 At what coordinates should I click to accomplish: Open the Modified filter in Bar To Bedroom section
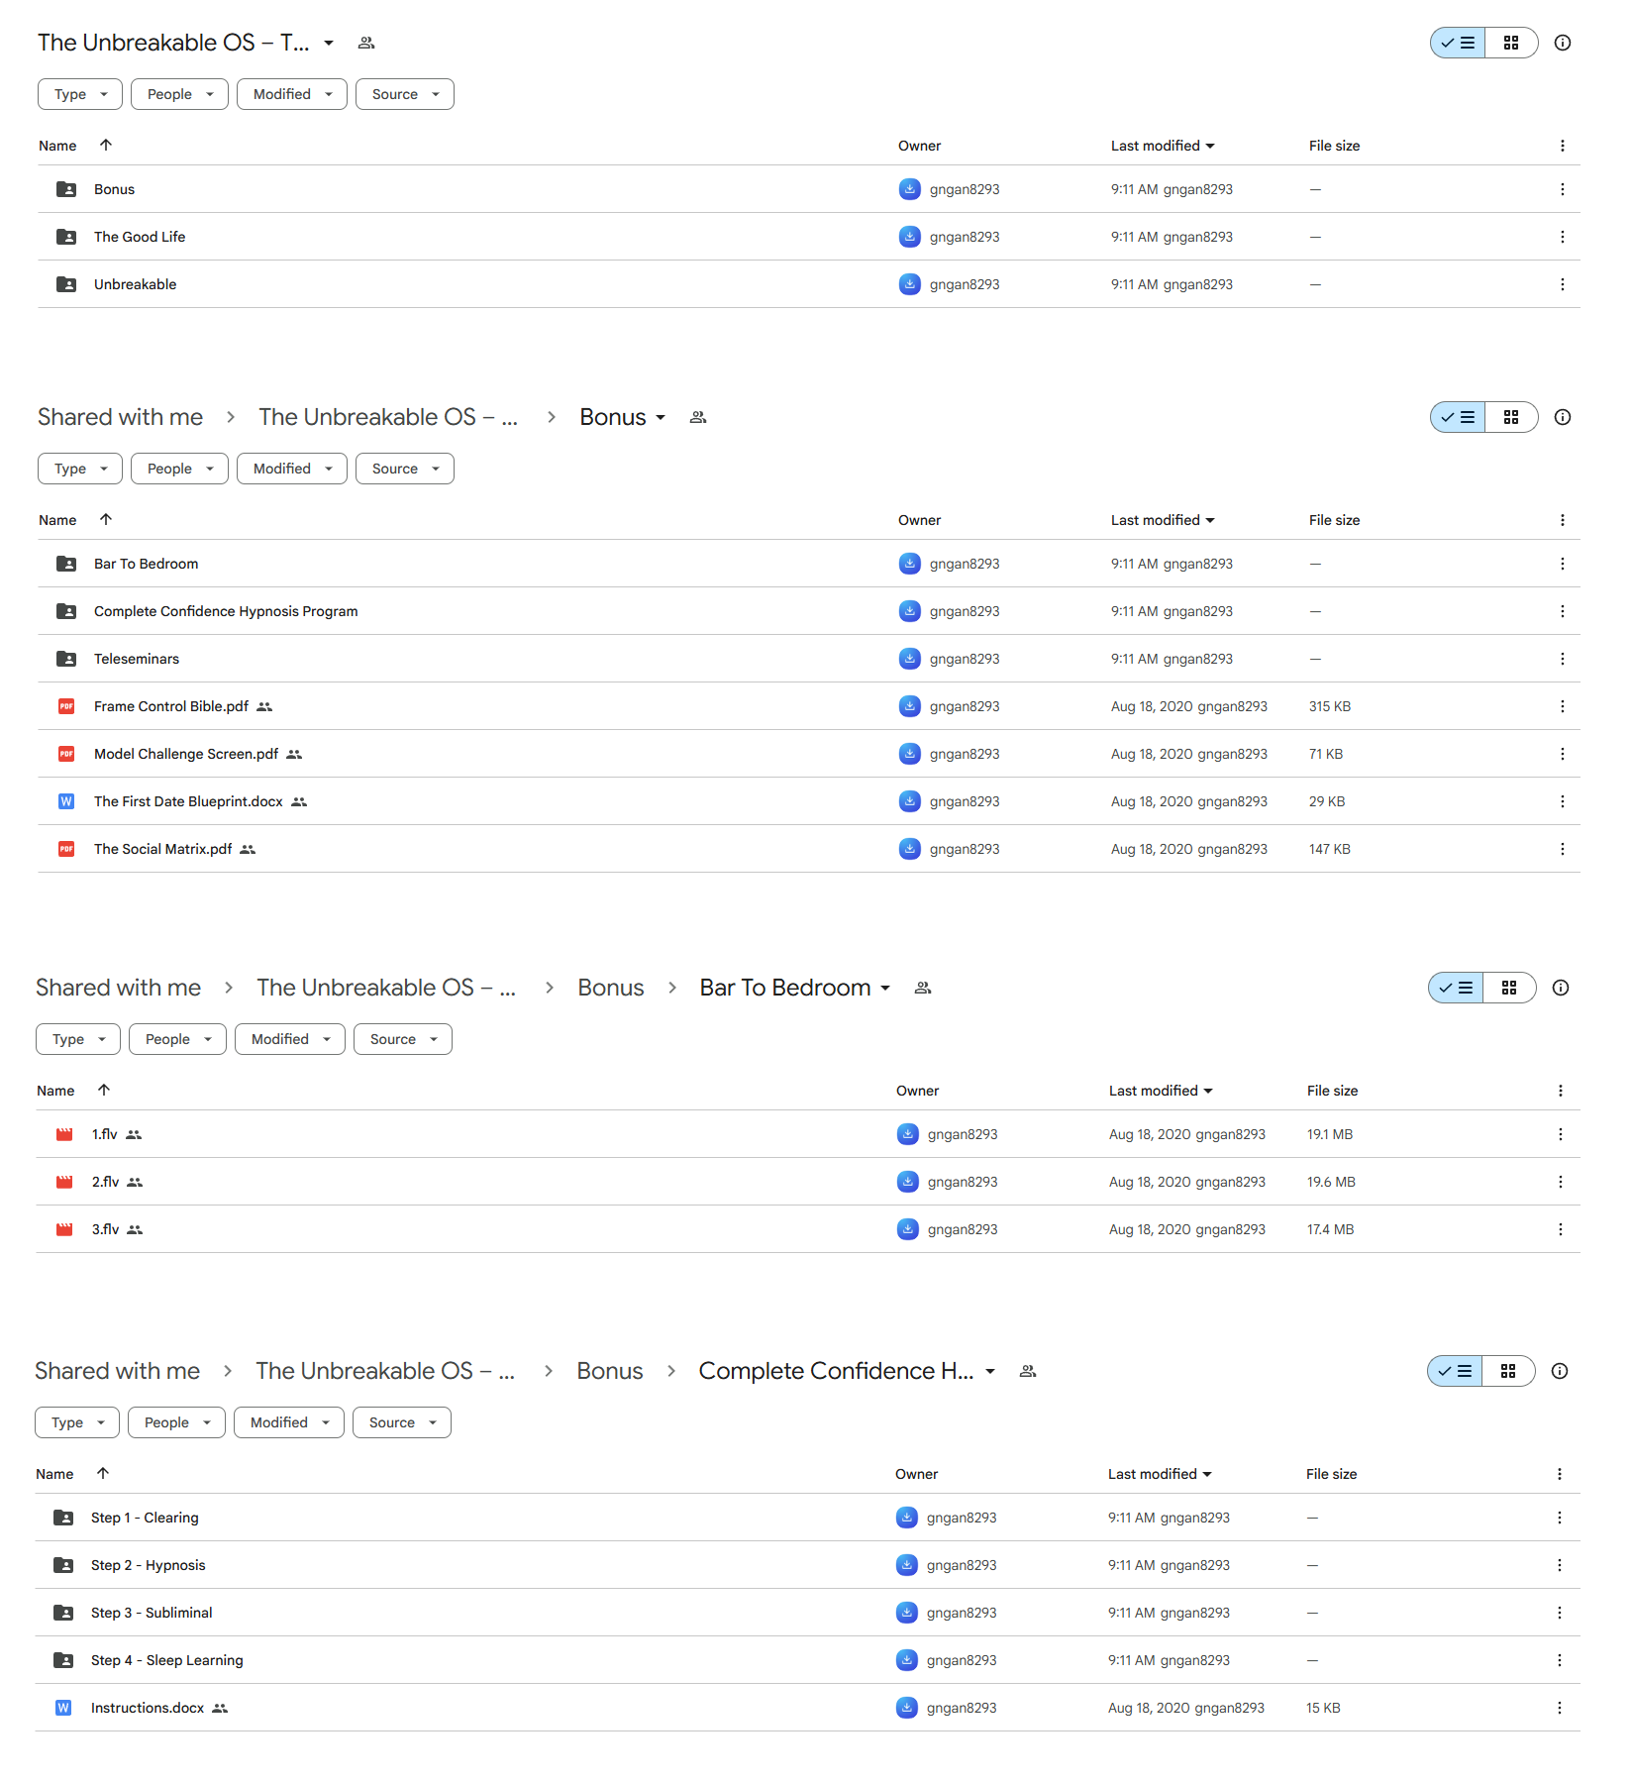pyautogui.click(x=290, y=1039)
